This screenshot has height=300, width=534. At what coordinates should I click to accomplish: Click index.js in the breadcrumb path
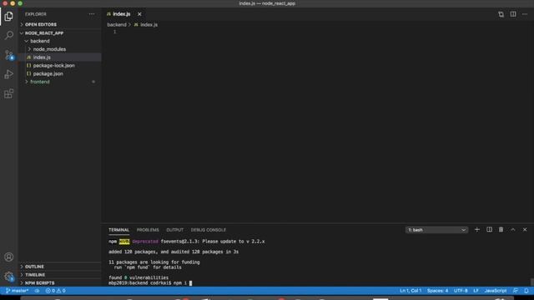tap(149, 24)
